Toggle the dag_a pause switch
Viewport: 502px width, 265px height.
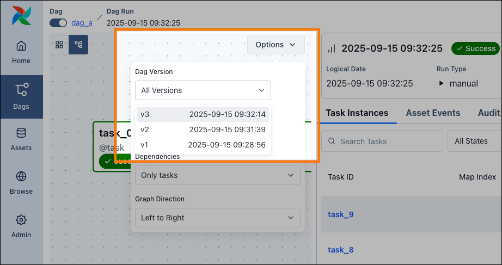[x=58, y=23]
